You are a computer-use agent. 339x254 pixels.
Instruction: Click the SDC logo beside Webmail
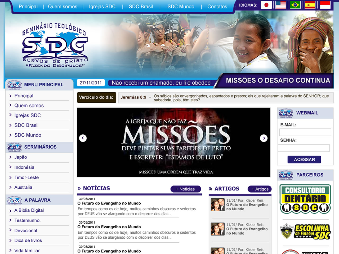pyautogui.click(x=286, y=113)
